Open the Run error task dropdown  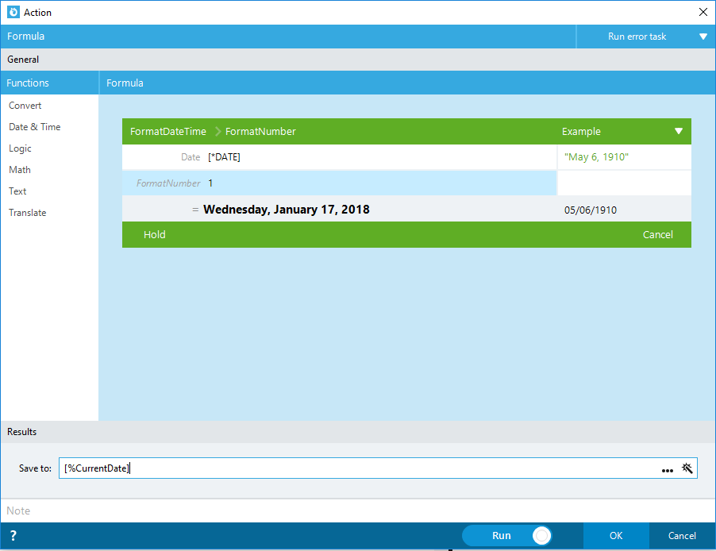[x=645, y=37]
